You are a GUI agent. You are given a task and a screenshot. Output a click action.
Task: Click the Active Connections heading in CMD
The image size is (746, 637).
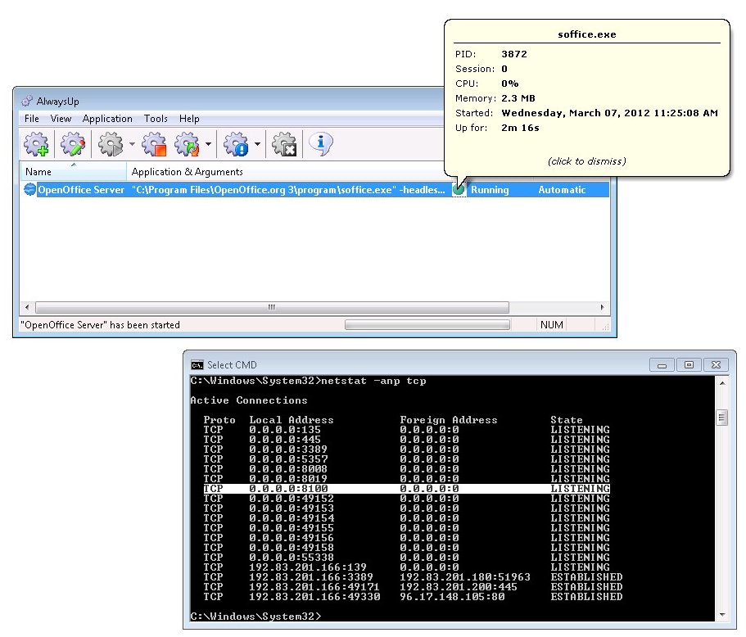click(x=249, y=400)
